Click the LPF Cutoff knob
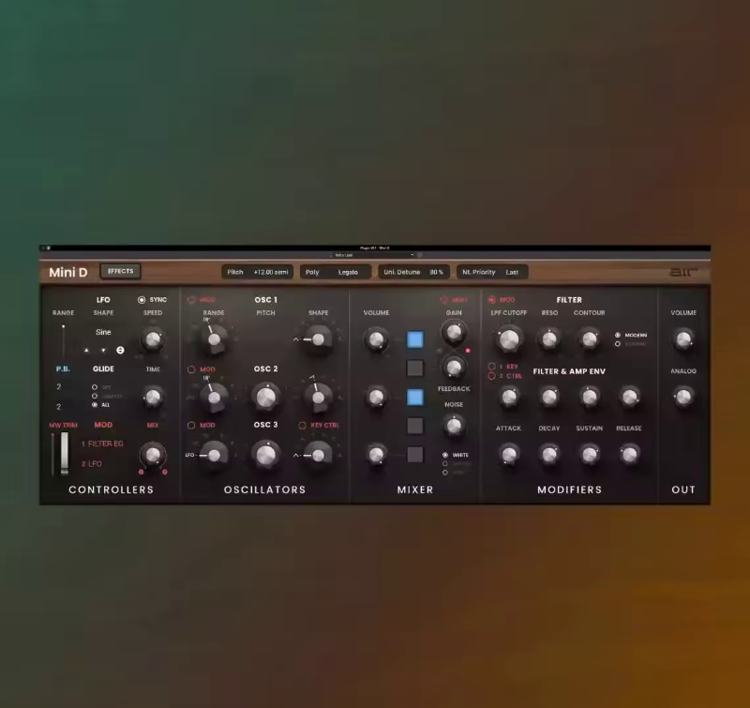 [x=508, y=339]
